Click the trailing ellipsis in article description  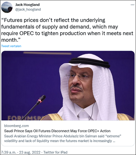coord(114,141)
